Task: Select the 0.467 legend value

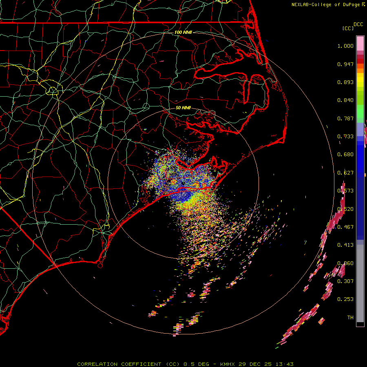Action: [345, 227]
